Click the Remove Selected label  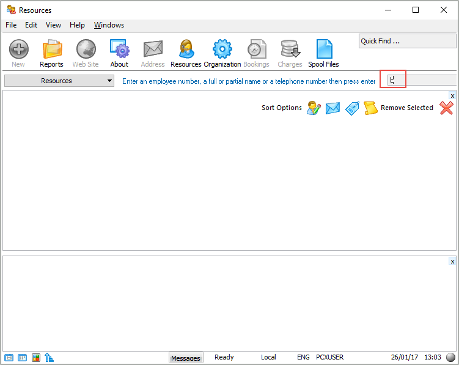[x=407, y=108]
